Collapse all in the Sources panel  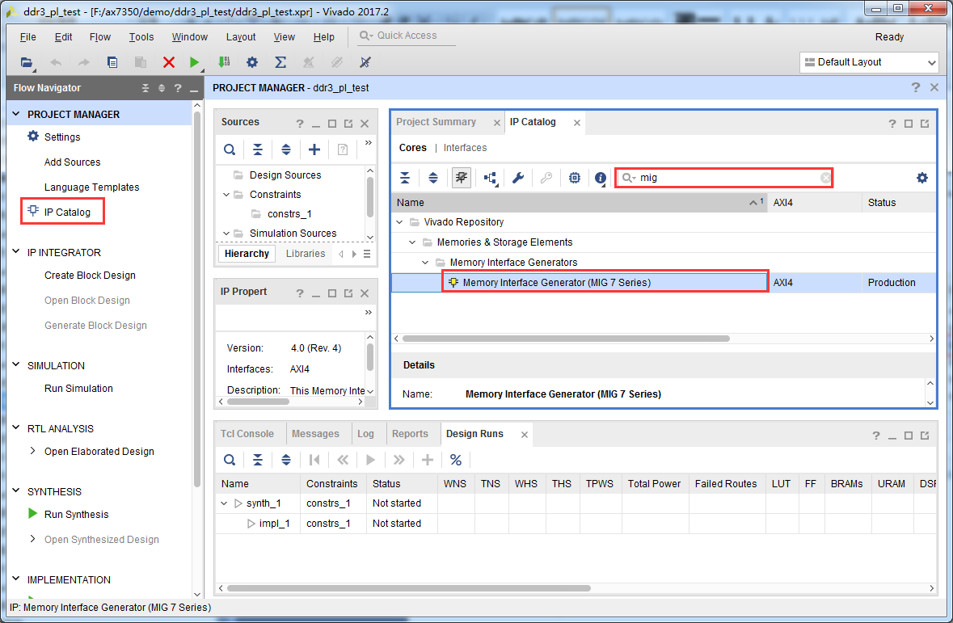coord(258,149)
